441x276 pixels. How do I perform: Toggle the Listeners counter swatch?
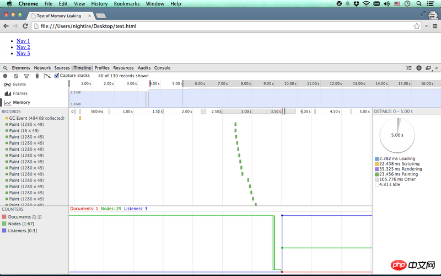click(4, 231)
